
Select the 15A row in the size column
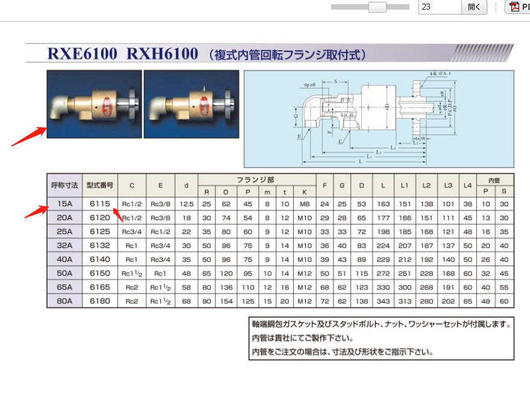tap(63, 204)
